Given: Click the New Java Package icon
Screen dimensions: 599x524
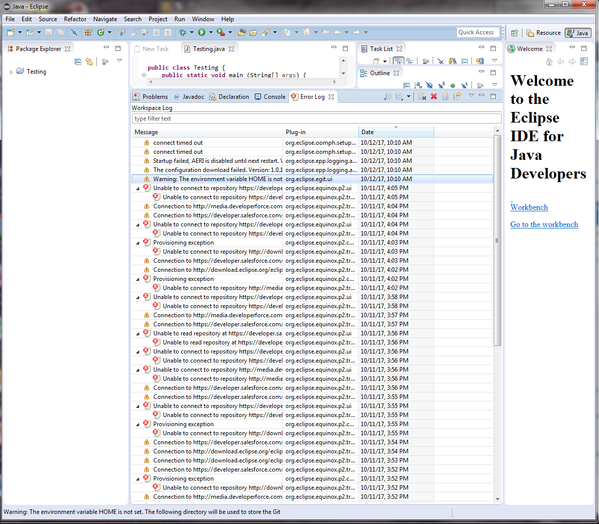Looking at the screenshot, I should (x=88, y=32).
